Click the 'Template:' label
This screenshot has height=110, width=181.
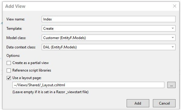(x=14, y=29)
